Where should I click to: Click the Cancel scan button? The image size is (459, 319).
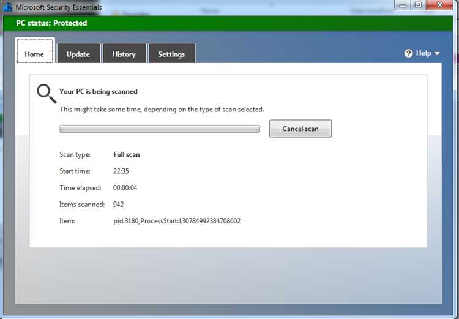coord(300,129)
